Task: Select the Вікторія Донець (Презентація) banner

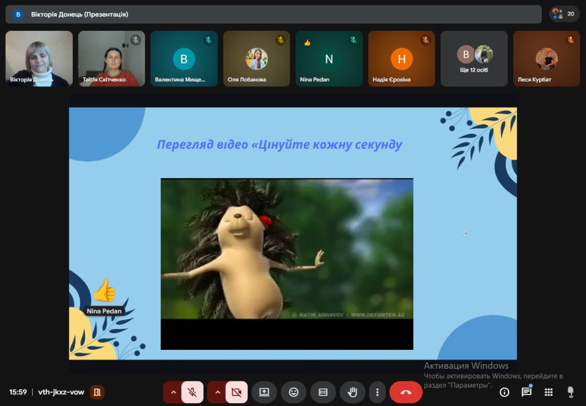Action: (274, 14)
